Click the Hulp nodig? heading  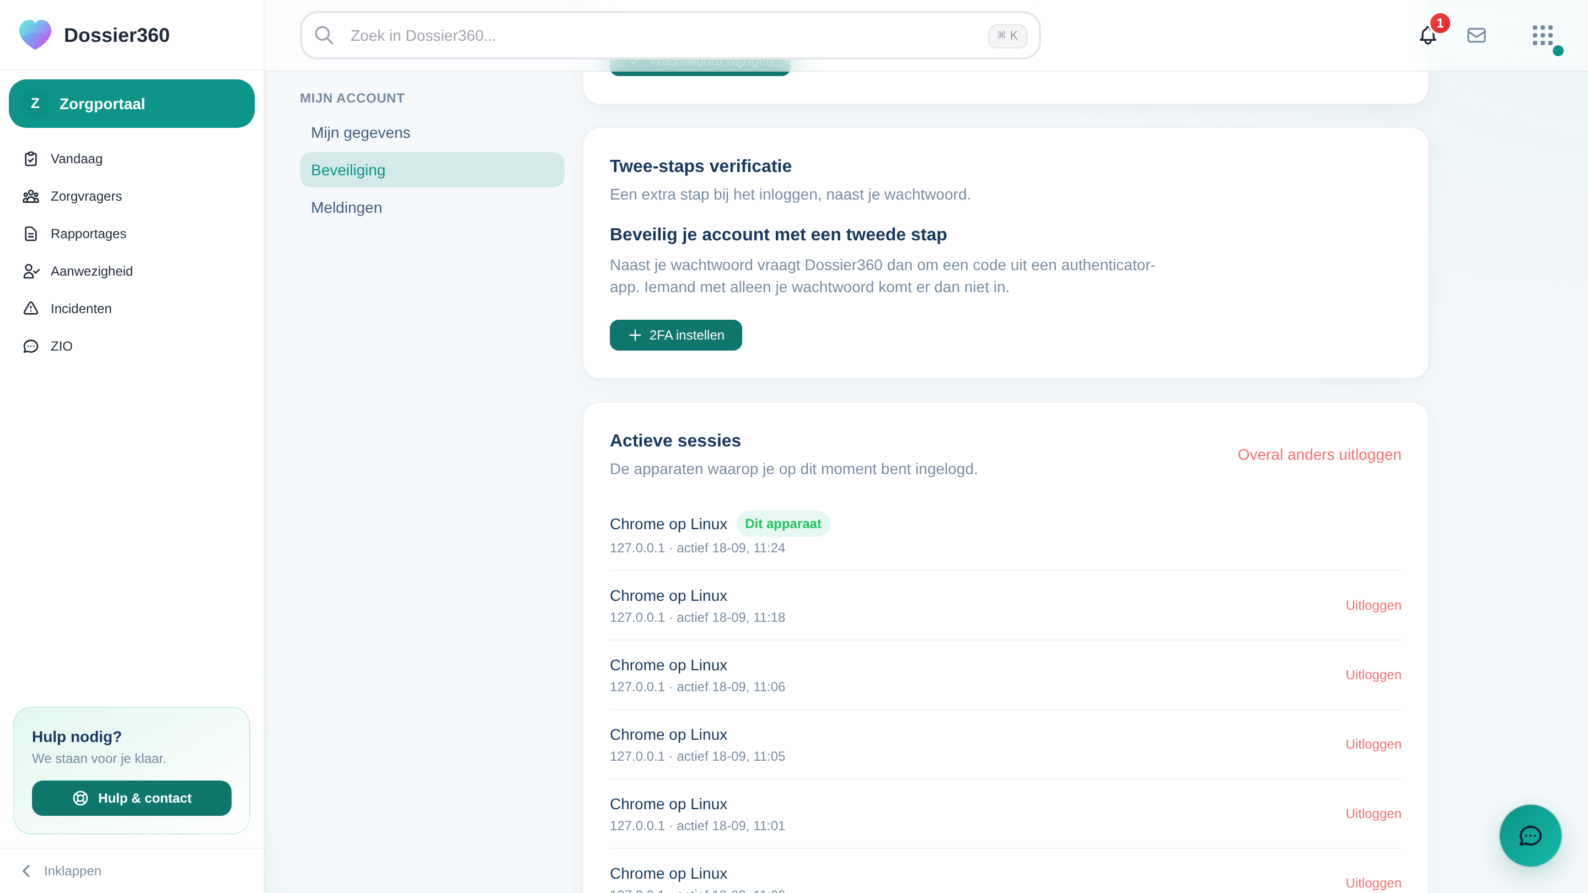[x=77, y=737]
